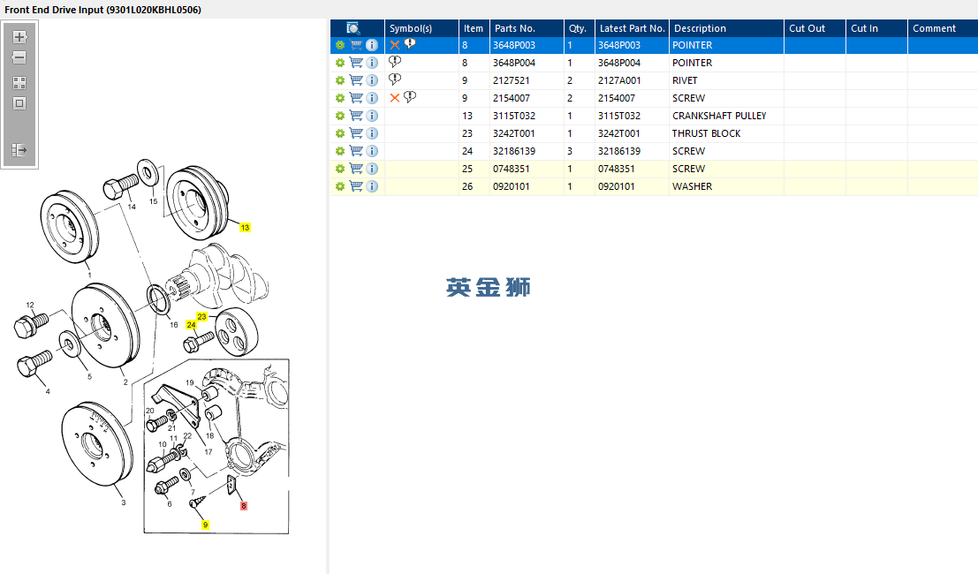Select callout 13 on the diagram
978x574 pixels.
click(245, 228)
